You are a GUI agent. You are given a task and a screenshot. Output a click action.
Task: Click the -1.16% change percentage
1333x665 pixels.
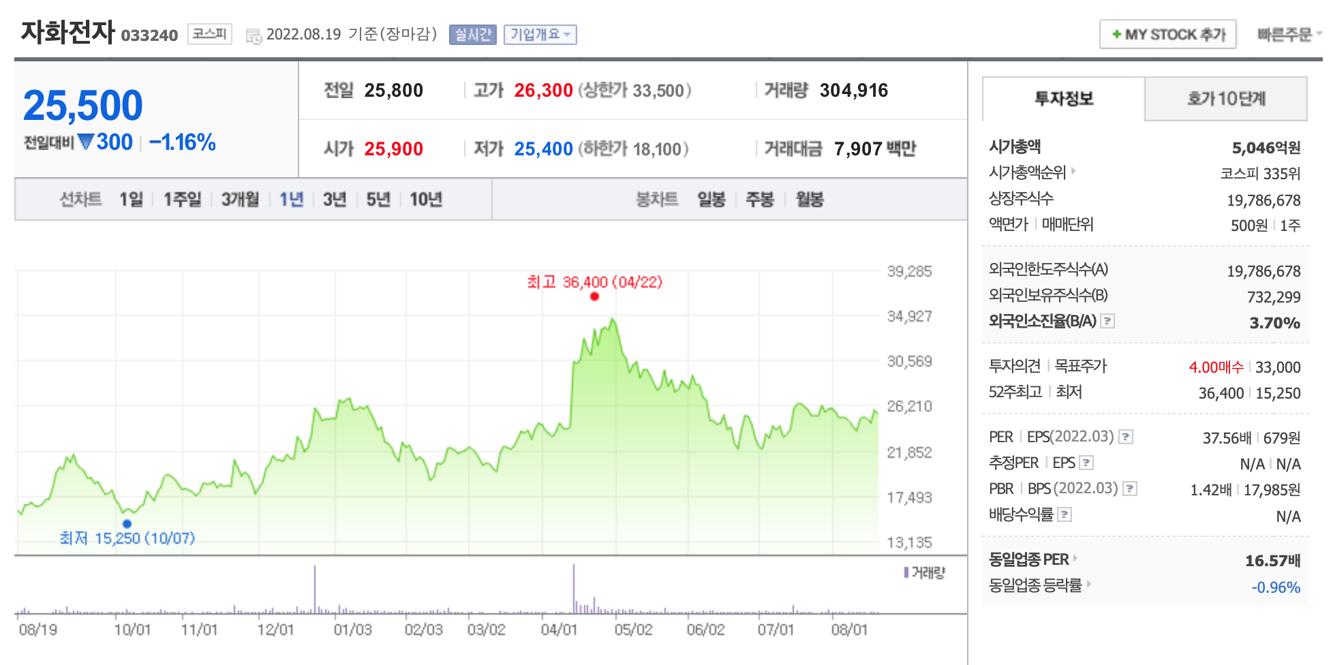tap(183, 142)
